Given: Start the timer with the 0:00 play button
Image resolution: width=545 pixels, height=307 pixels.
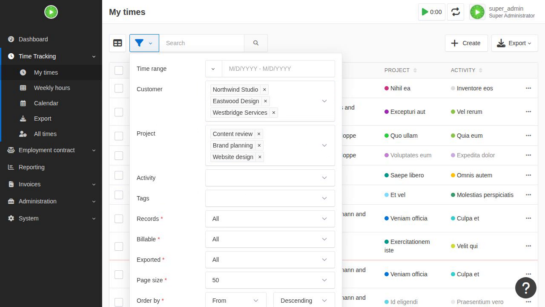Looking at the screenshot, I should click(x=432, y=12).
